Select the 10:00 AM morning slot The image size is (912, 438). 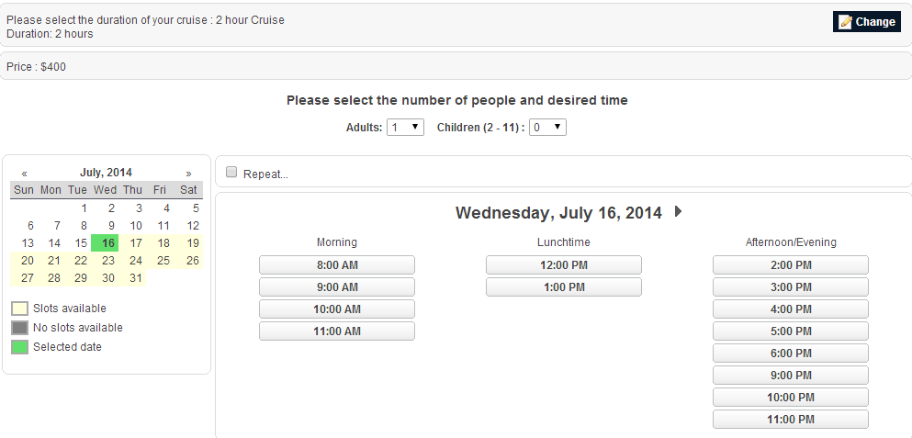pos(337,309)
